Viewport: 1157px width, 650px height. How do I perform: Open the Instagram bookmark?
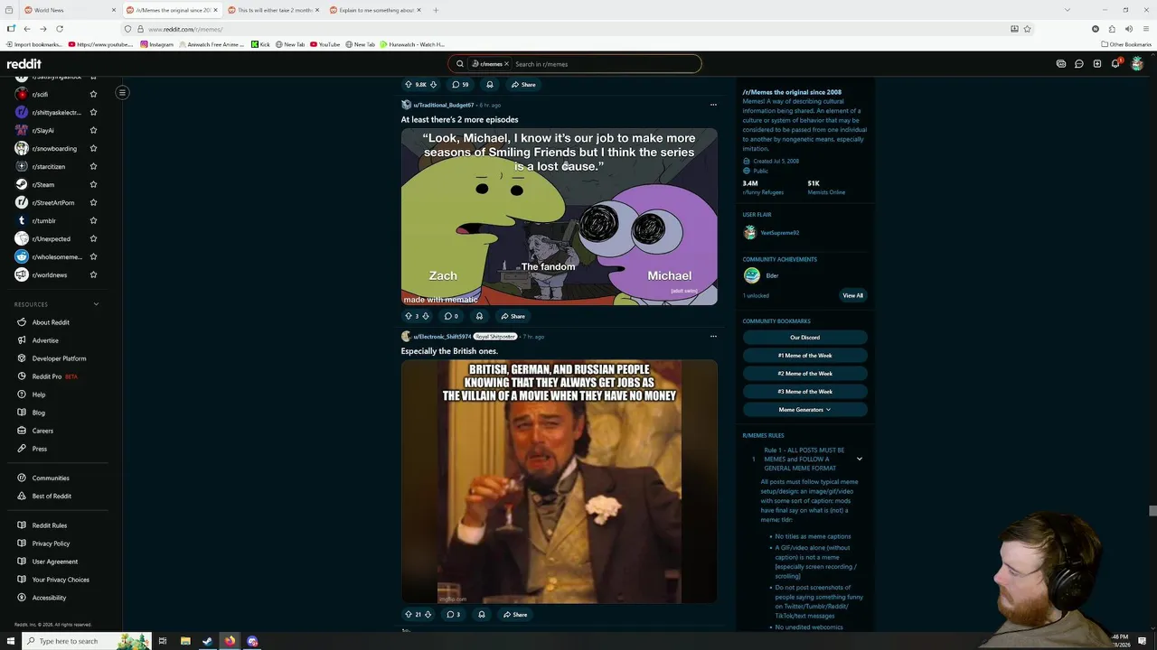[x=157, y=44]
